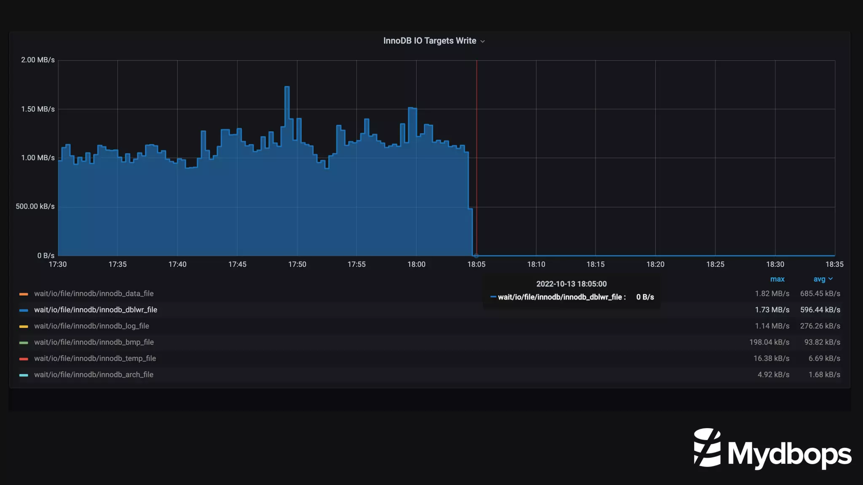Toggle innodb_bmp_file series in legend
Screen dimensions: 863x485
[x=94, y=342]
